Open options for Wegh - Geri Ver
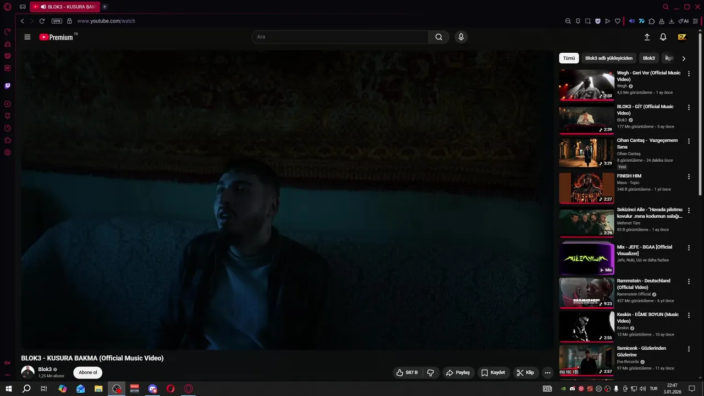Screen dimensions: 704x396 click(689, 74)
